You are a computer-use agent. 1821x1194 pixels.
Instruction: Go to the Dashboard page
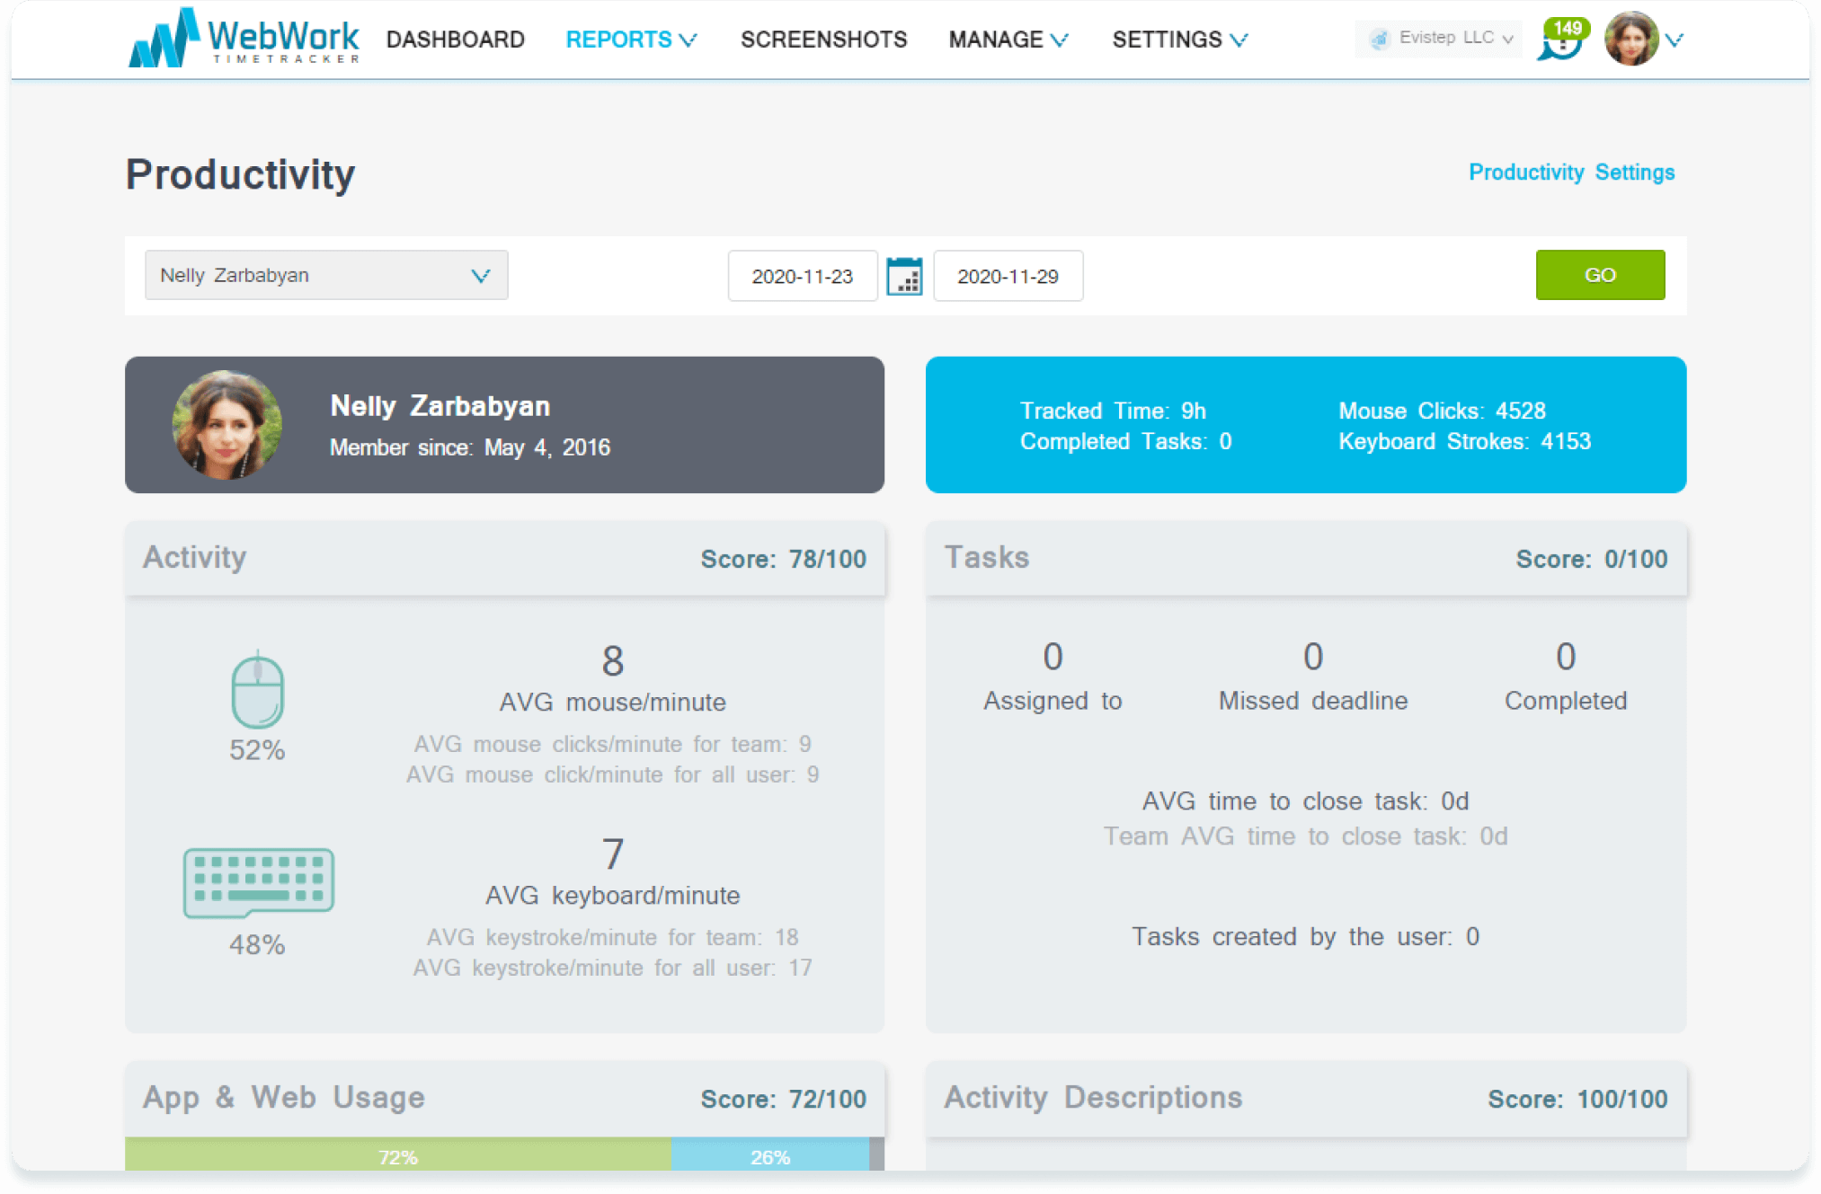pos(456,40)
